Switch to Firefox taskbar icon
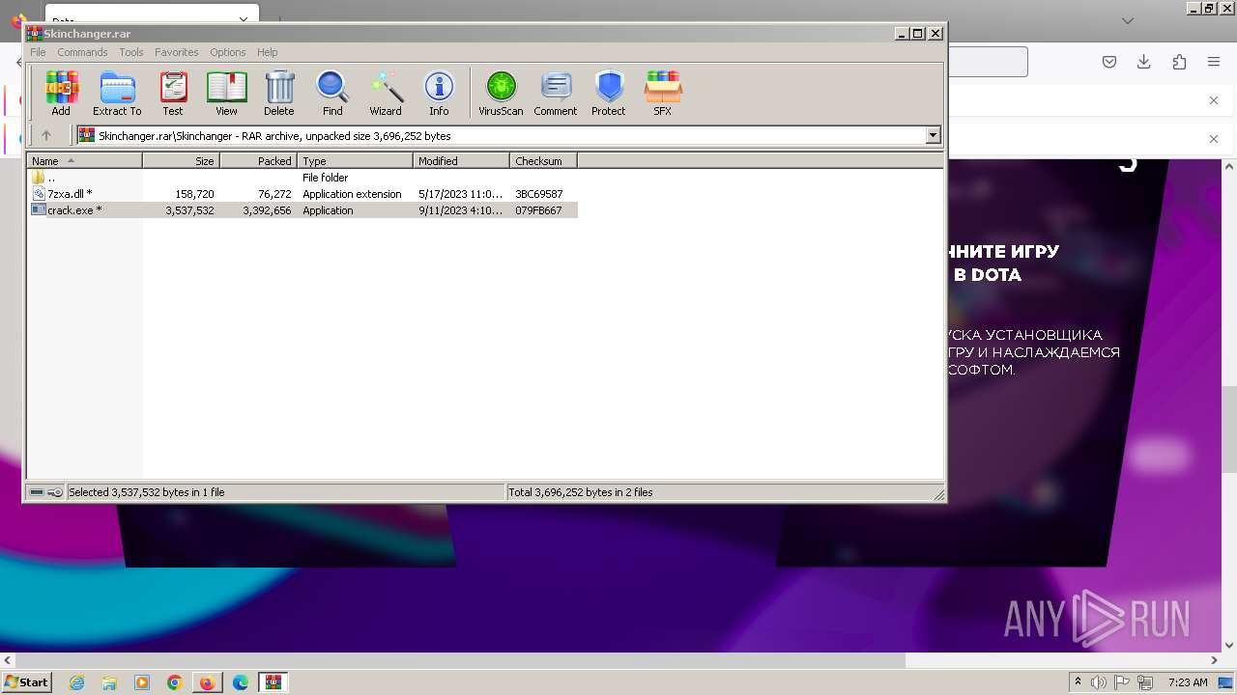The width and height of the screenshot is (1237, 695). 208,682
